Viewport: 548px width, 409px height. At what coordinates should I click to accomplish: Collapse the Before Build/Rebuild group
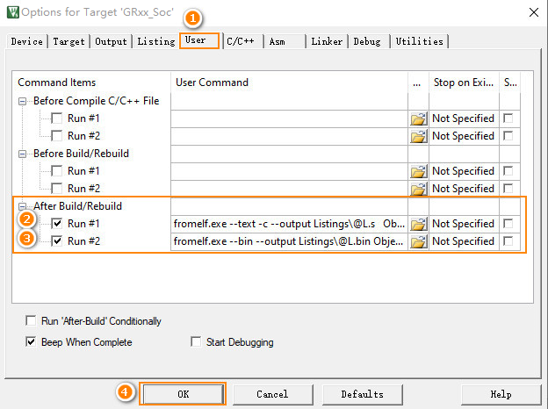click(x=23, y=154)
